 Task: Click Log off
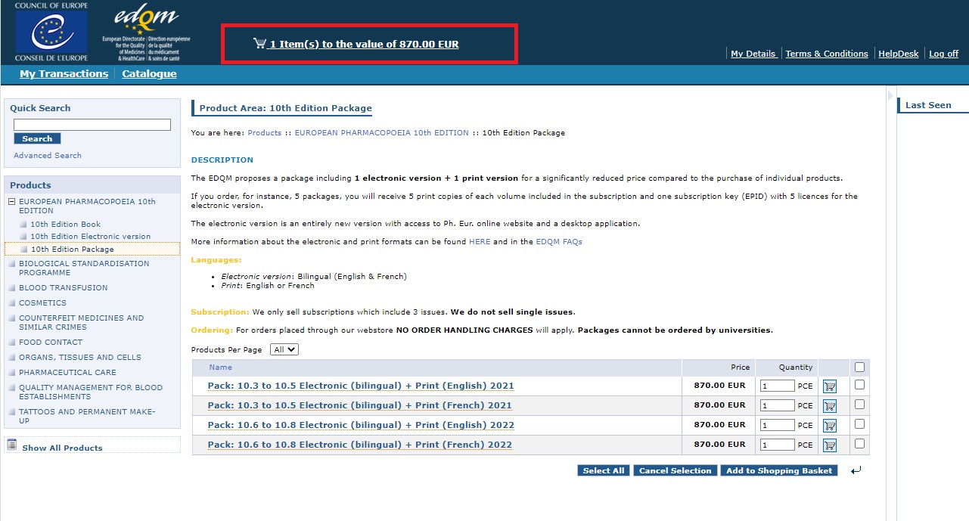click(943, 54)
